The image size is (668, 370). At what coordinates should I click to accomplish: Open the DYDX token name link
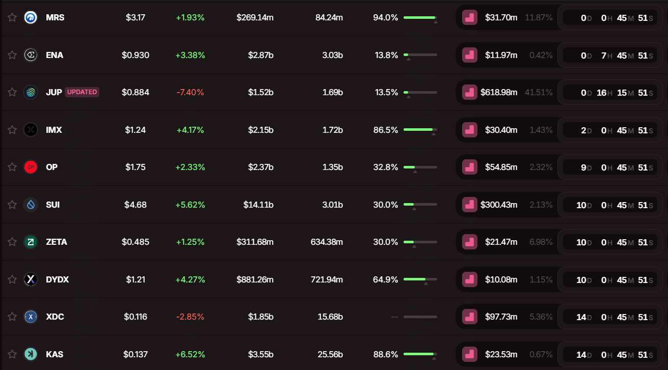pyautogui.click(x=57, y=279)
